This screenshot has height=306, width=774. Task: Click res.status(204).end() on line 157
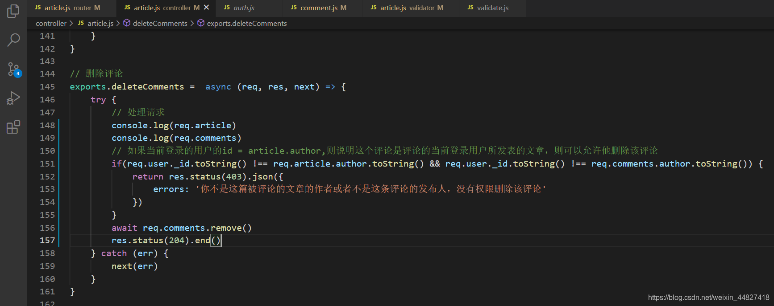coord(166,241)
